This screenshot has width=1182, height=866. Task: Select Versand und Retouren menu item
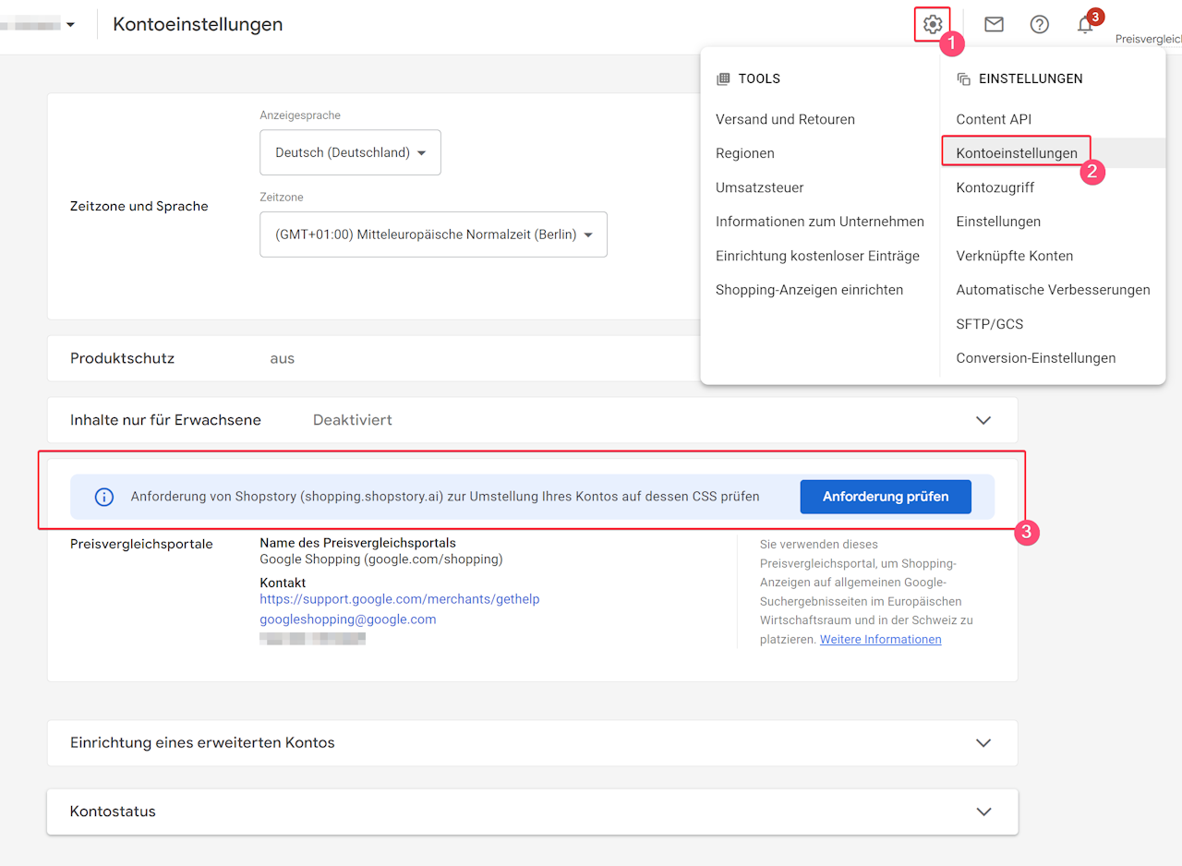(785, 119)
